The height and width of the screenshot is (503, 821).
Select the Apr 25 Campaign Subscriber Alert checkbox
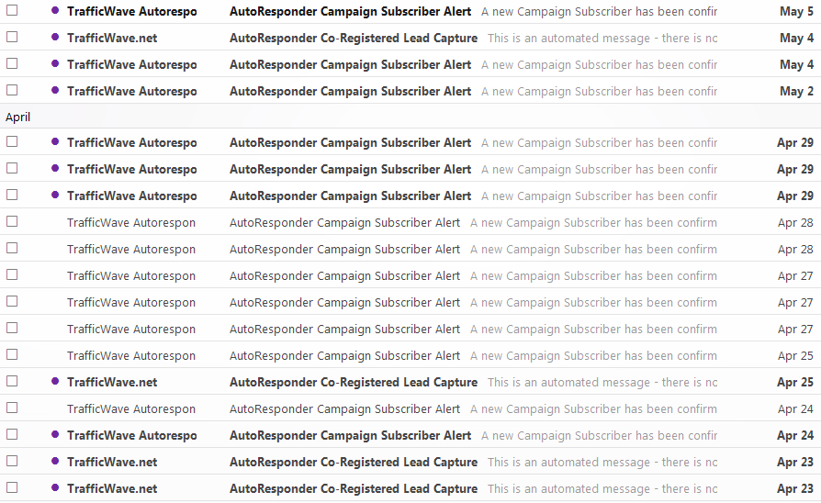(12, 355)
